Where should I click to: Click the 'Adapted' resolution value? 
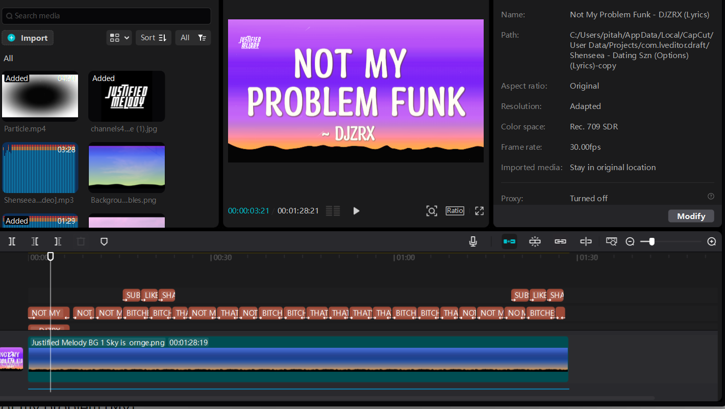coord(585,106)
